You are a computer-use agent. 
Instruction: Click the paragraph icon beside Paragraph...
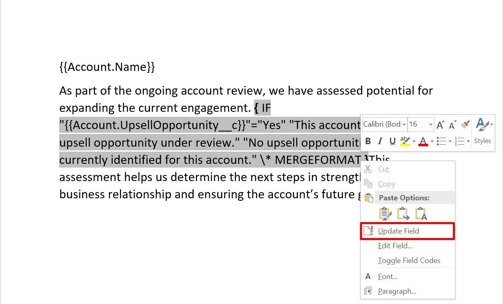point(368,291)
